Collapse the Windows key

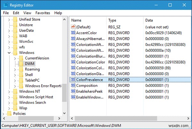(9, 53)
